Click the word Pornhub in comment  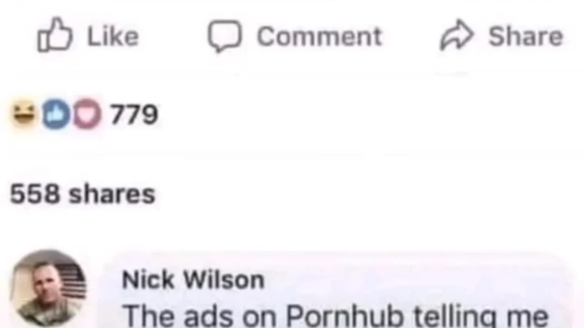pos(344,315)
